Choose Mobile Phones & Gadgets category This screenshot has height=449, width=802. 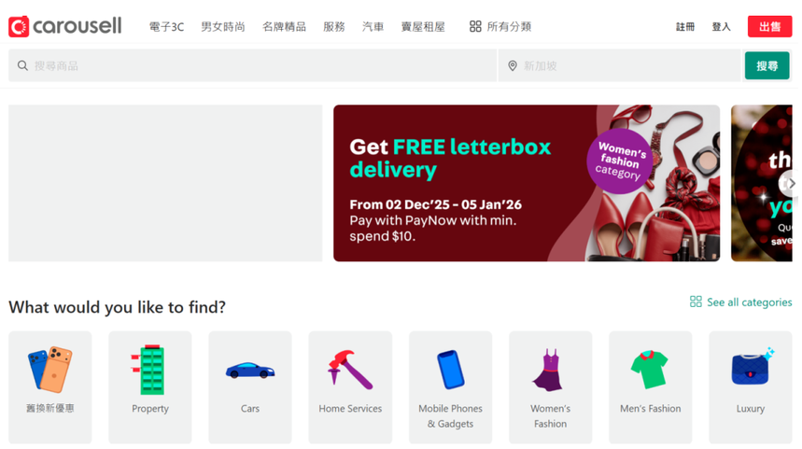click(451, 387)
